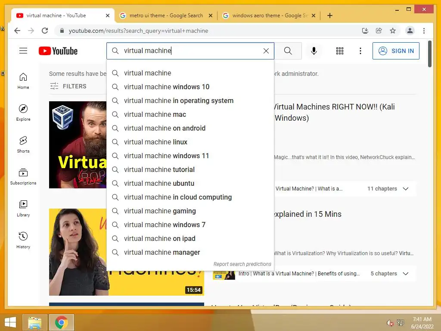The image size is (441, 331).
Task: Click the SIGN IN button
Action: [x=396, y=51]
